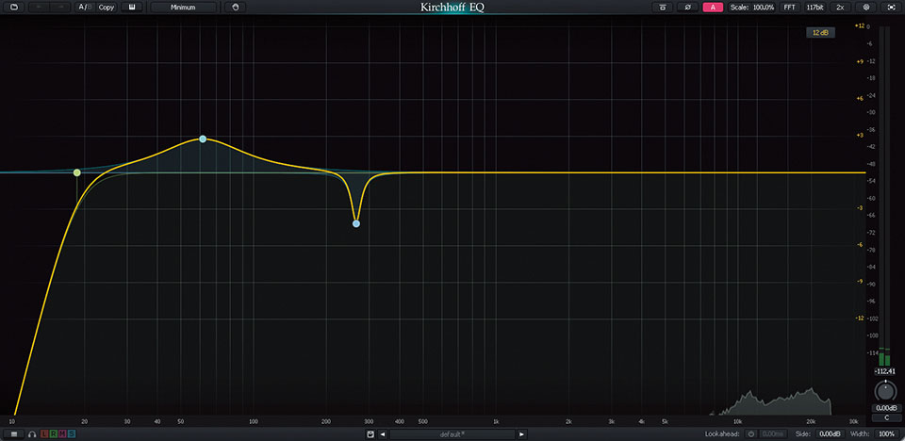Click the output align icon next to phase
The width and height of the screenshot is (905, 441).
pyautogui.click(x=662, y=8)
